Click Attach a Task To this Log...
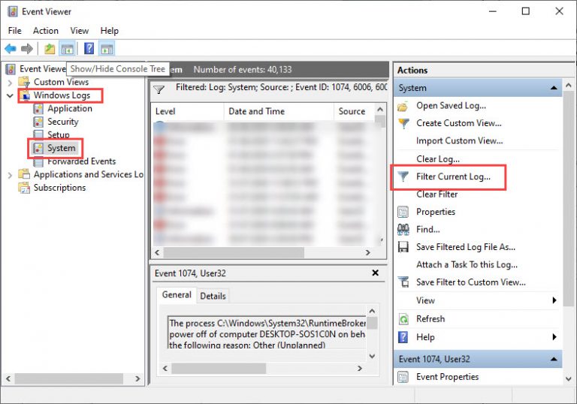 pyautogui.click(x=467, y=264)
